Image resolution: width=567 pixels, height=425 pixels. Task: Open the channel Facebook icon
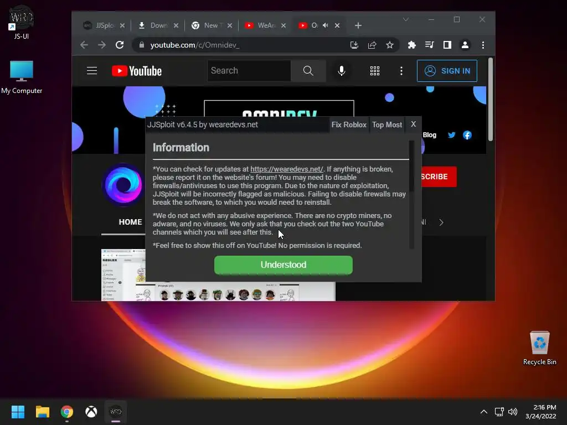[467, 135]
